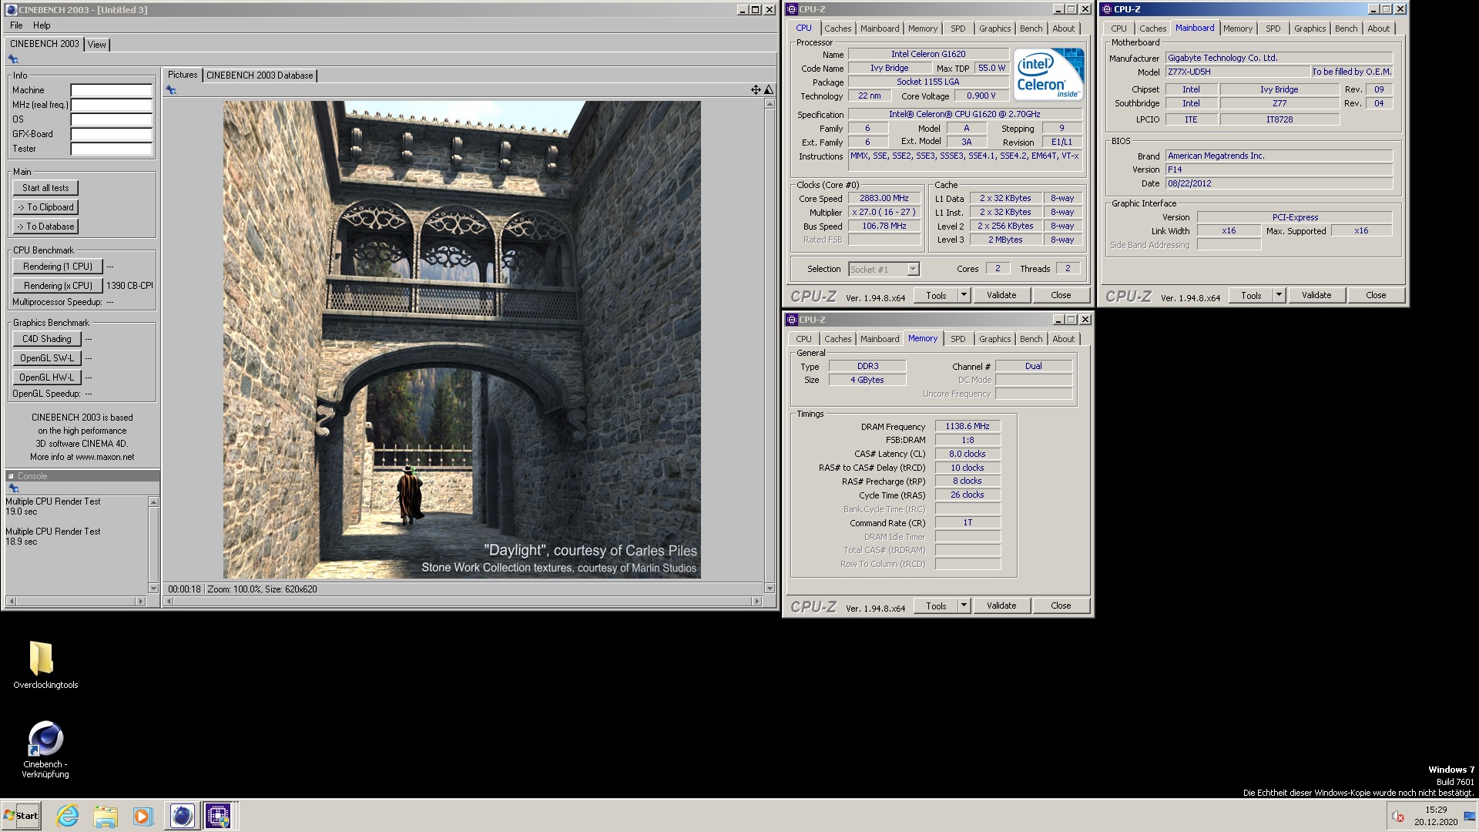
Task: Open the CINEBENCH 2003 Database tab
Action: click(x=260, y=75)
